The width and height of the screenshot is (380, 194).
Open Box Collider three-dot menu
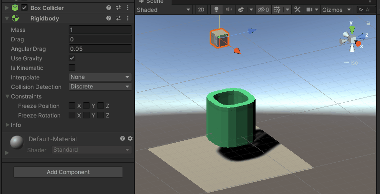[x=128, y=8]
